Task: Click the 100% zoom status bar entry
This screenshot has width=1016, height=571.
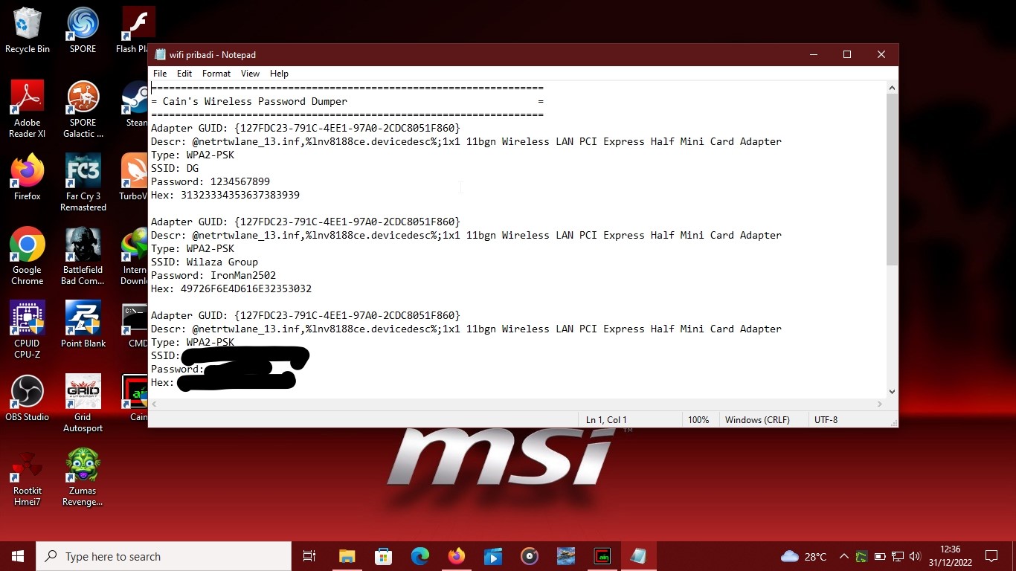Action: coord(698,420)
